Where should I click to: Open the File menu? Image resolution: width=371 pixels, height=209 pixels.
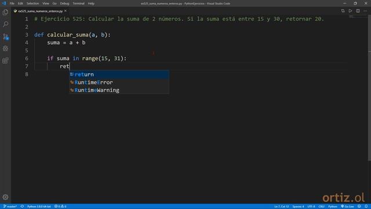tap(12, 3)
